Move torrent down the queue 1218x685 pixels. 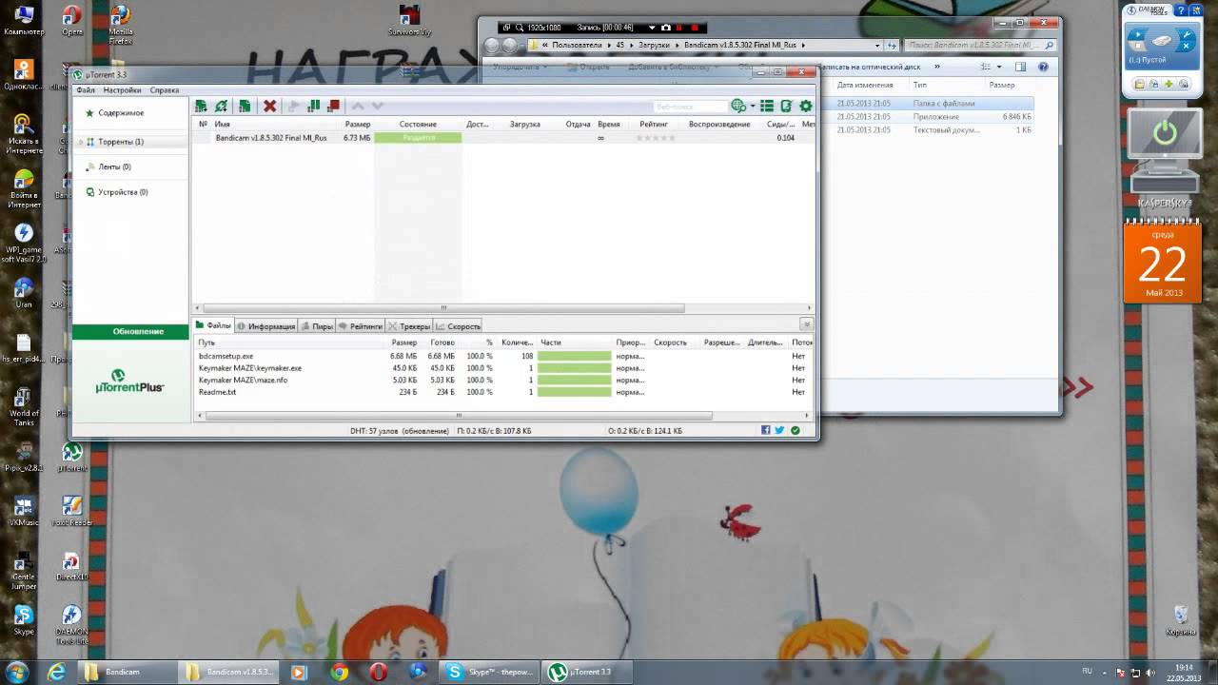click(x=377, y=106)
